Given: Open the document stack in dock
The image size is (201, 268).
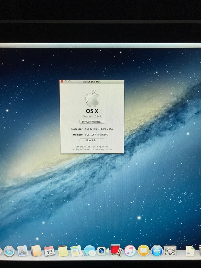Looking at the screenshot, I should tap(190, 251).
